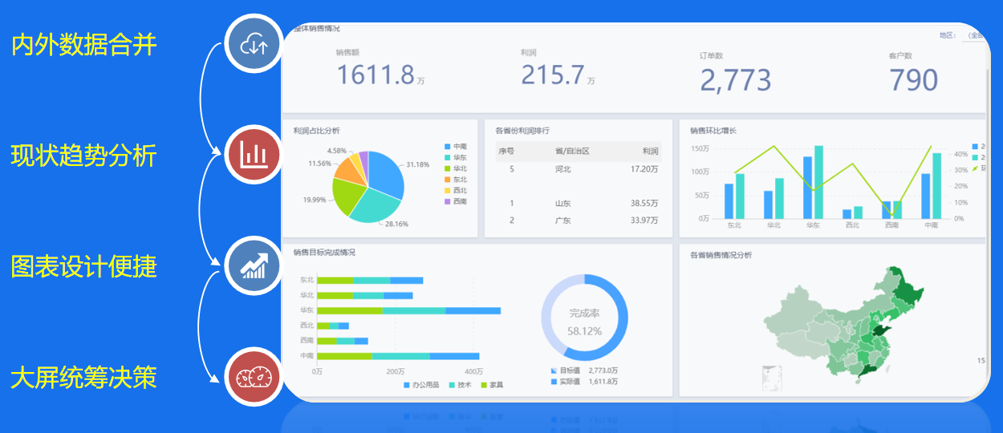Open the red dashboard gauges icon
1003x433 pixels.
(x=254, y=376)
